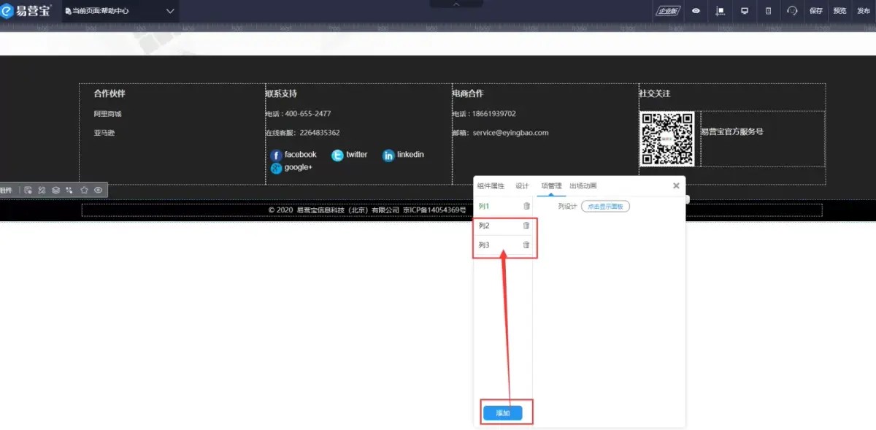This screenshot has width=876, height=430.
Task: Expand the collapsed top panel chevron
Action: pos(456,4)
